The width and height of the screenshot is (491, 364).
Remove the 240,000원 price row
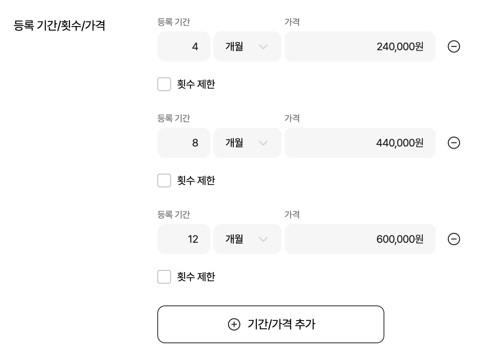[x=454, y=46]
